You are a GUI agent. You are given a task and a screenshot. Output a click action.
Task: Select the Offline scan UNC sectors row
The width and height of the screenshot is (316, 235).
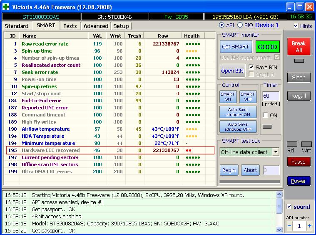tap(109, 164)
